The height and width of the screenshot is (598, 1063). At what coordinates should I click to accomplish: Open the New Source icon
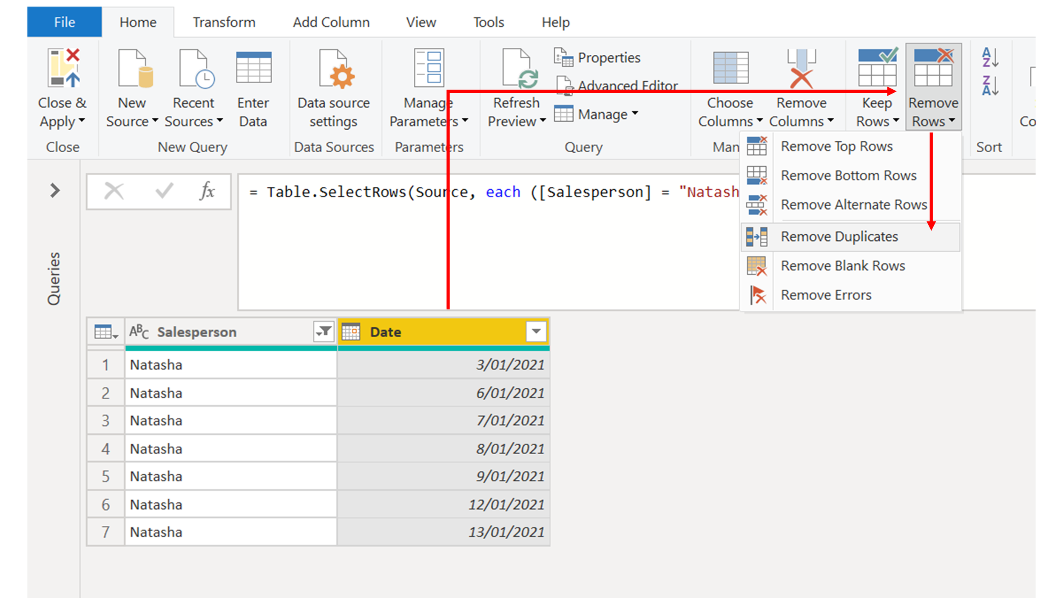(x=134, y=68)
